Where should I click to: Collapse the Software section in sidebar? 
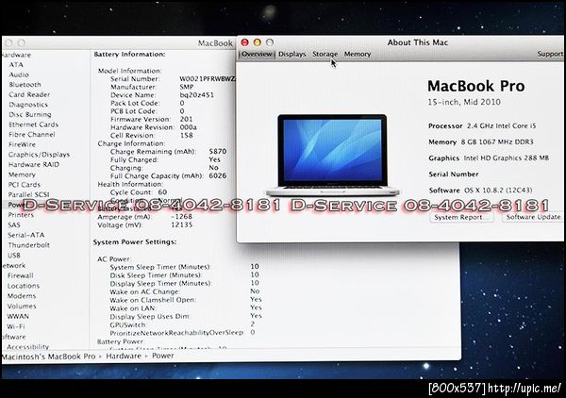pyautogui.click(x=13, y=337)
